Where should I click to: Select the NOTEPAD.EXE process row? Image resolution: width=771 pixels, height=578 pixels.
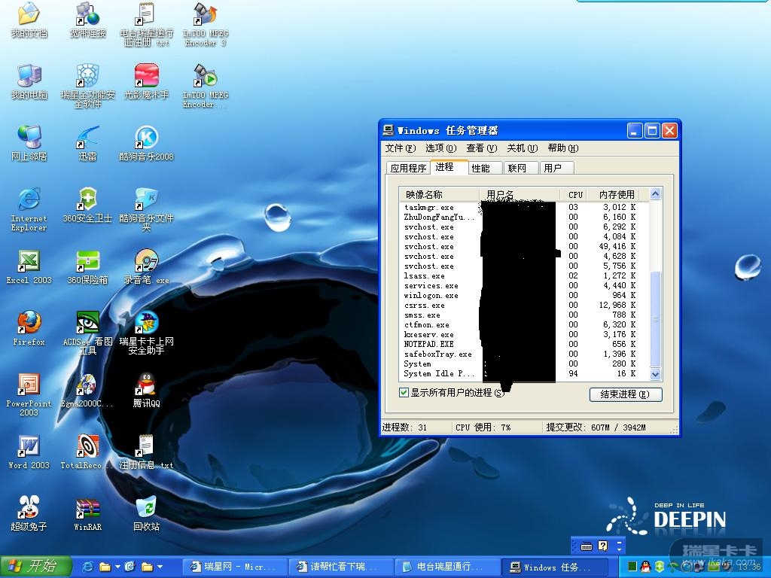[x=429, y=344]
